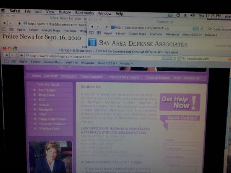
Task: Click the Get Help Now banner button
Action: 180,103
